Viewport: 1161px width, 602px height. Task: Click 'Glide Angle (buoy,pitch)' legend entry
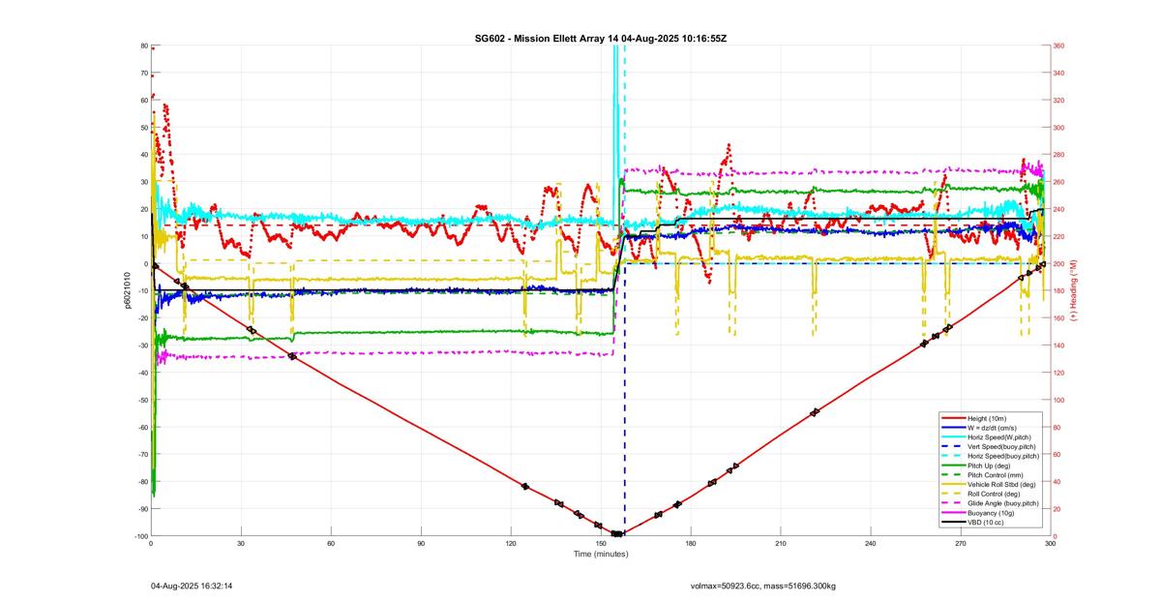[1004, 503]
